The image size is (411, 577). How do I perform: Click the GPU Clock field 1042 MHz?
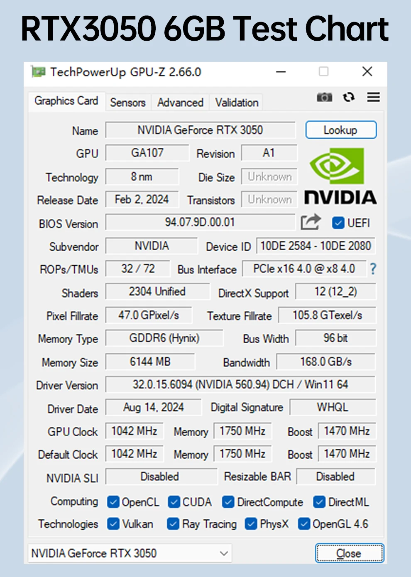[x=134, y=431]
